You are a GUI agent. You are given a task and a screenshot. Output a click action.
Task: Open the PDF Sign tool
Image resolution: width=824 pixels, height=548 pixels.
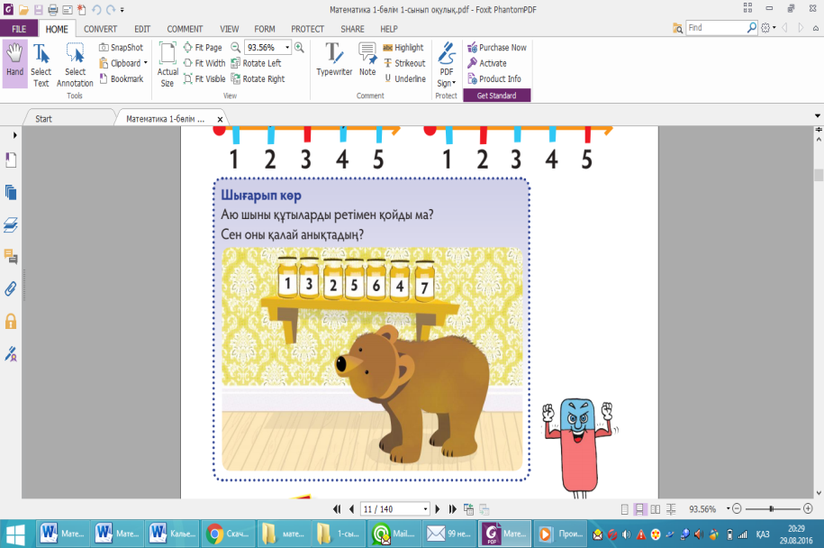coord(446,65)
